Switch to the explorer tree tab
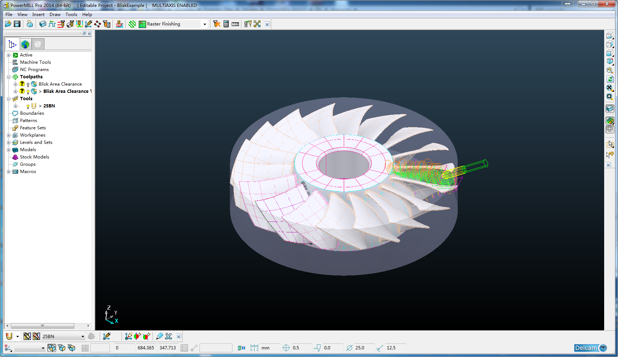 click(12, 44)
